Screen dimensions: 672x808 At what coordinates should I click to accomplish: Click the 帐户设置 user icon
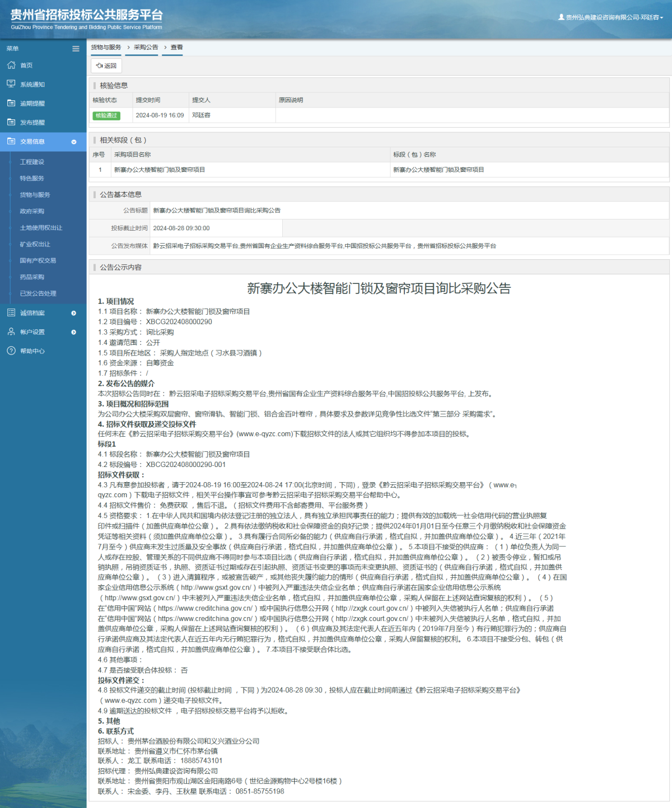(x=12, y=331)
